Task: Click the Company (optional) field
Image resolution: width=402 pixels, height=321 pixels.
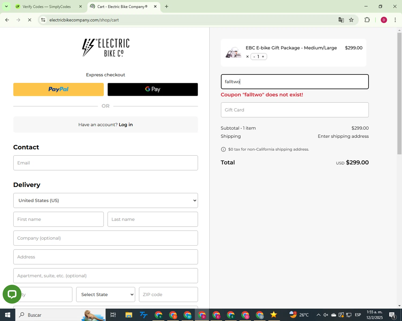Action: (x=106, y=238)
